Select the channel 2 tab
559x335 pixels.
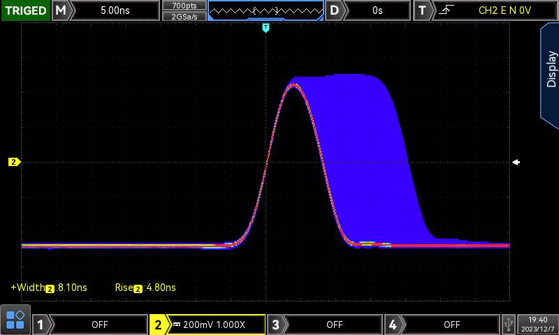(159, 325)
